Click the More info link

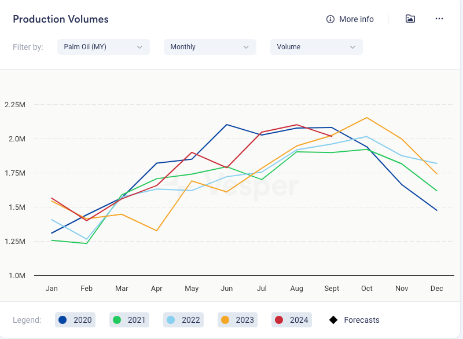tap(356, 19)
